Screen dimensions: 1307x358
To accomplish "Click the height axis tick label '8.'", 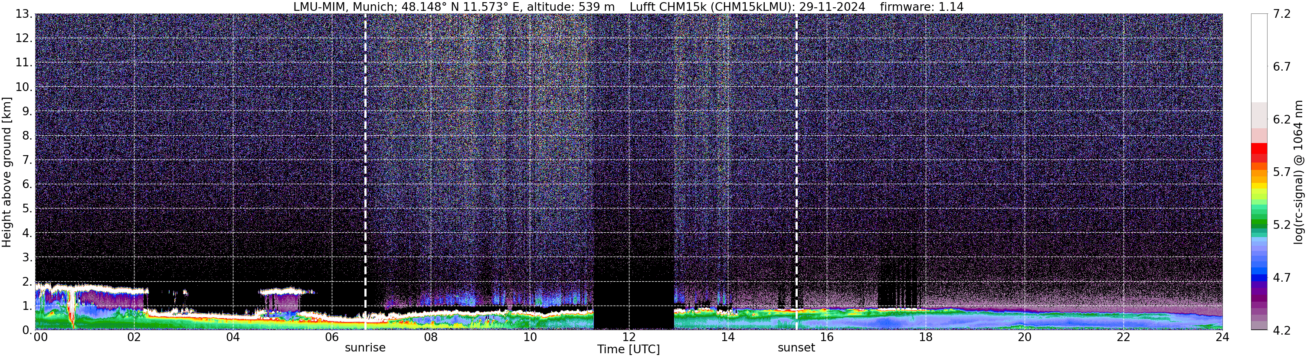I will click(27, 136).
